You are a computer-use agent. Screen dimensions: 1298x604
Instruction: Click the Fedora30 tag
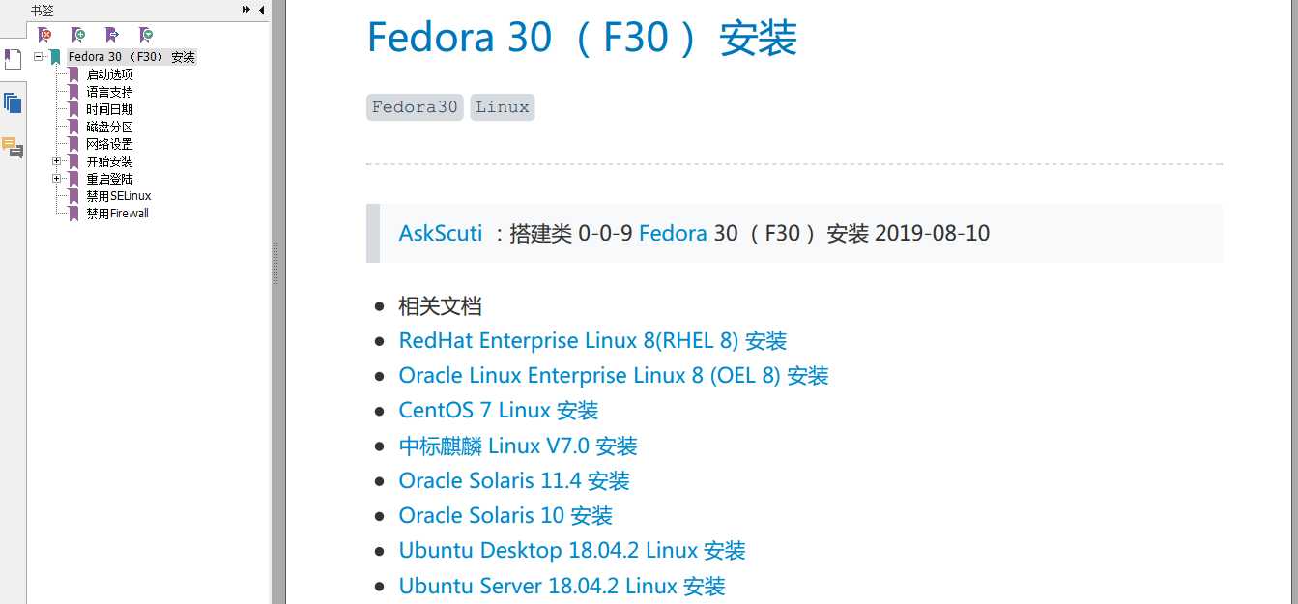(415, 107)
